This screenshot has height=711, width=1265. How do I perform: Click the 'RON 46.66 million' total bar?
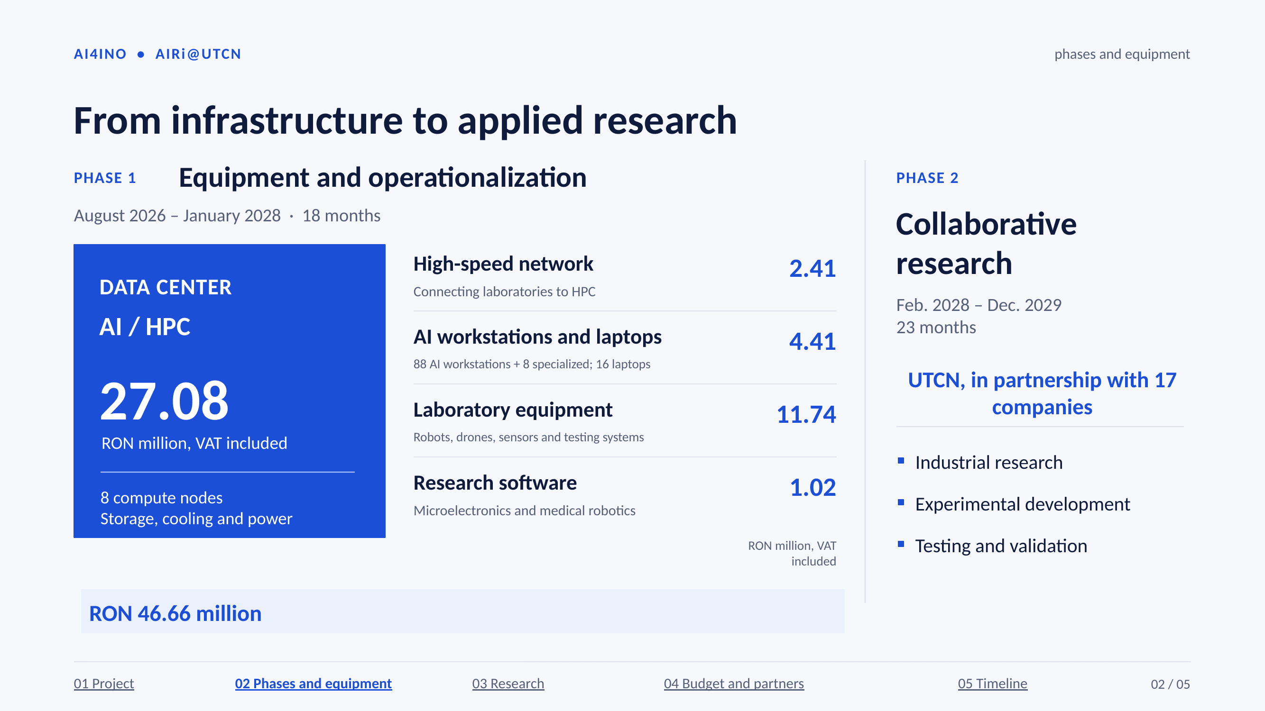(x=462, y=611)
